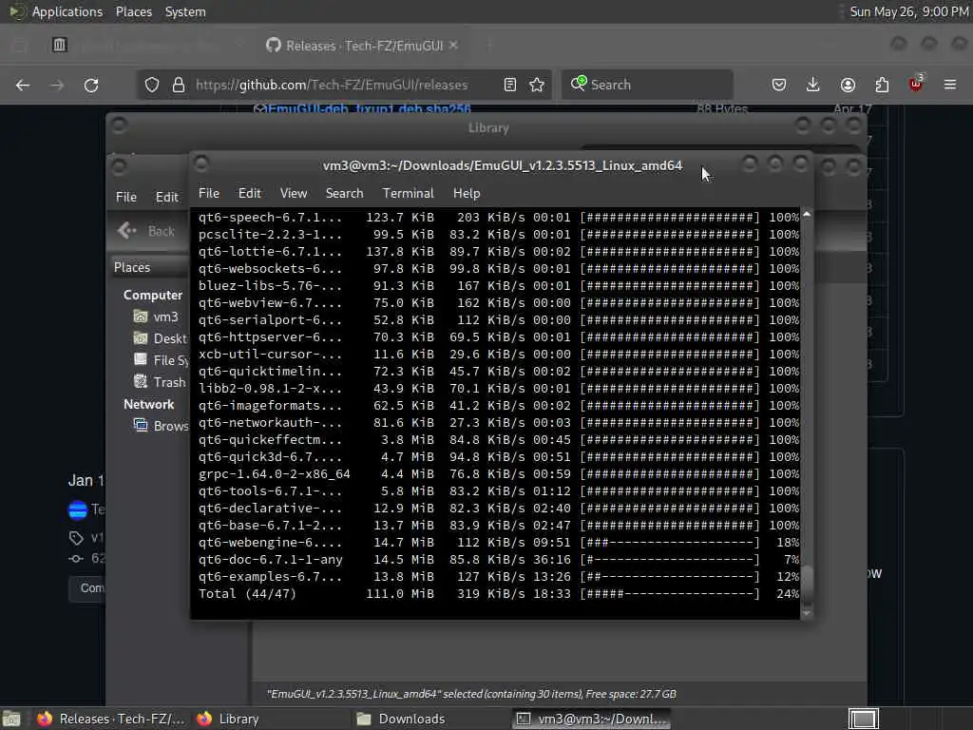Open the Firefox downloads panel

pyautogui.click(x=813, y=85)
